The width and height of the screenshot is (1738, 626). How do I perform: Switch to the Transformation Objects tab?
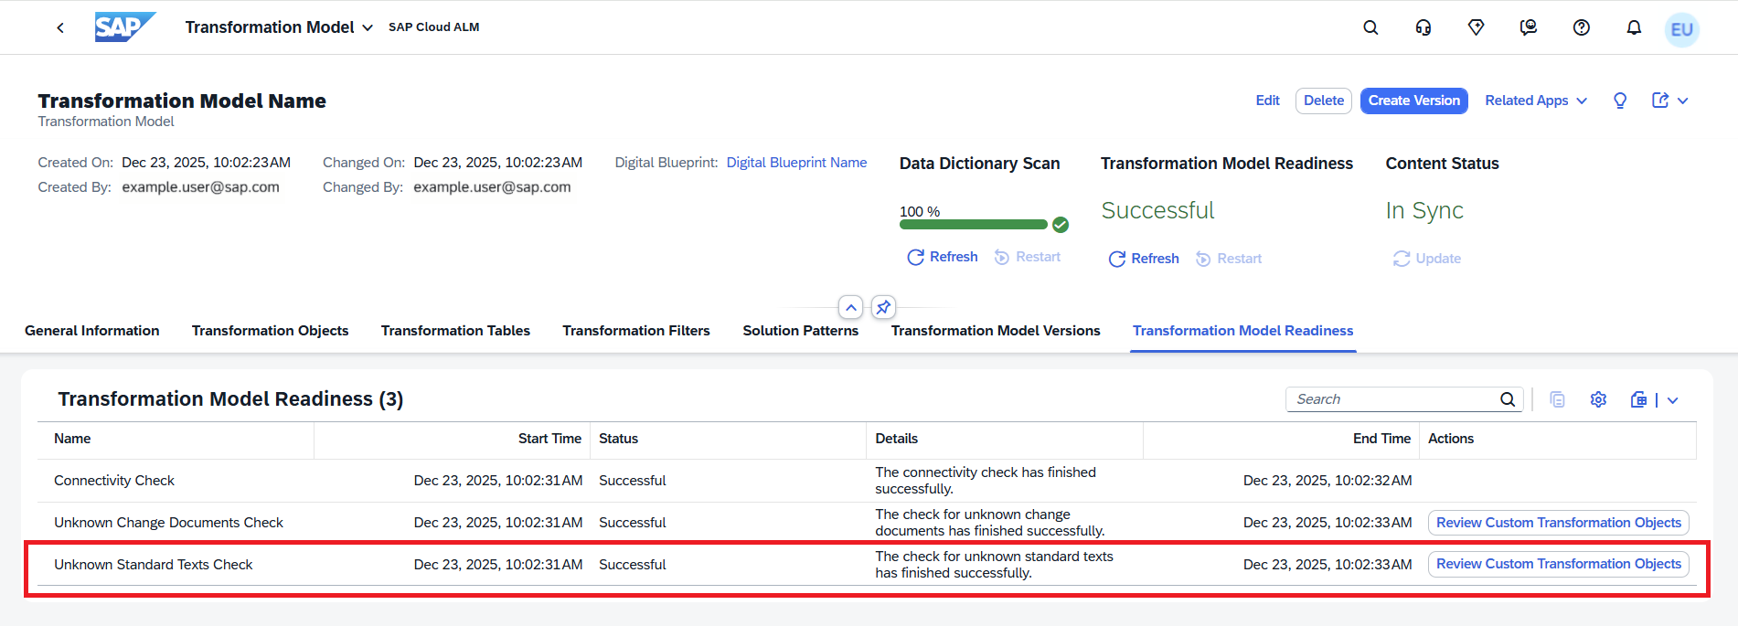coord(270,331)
